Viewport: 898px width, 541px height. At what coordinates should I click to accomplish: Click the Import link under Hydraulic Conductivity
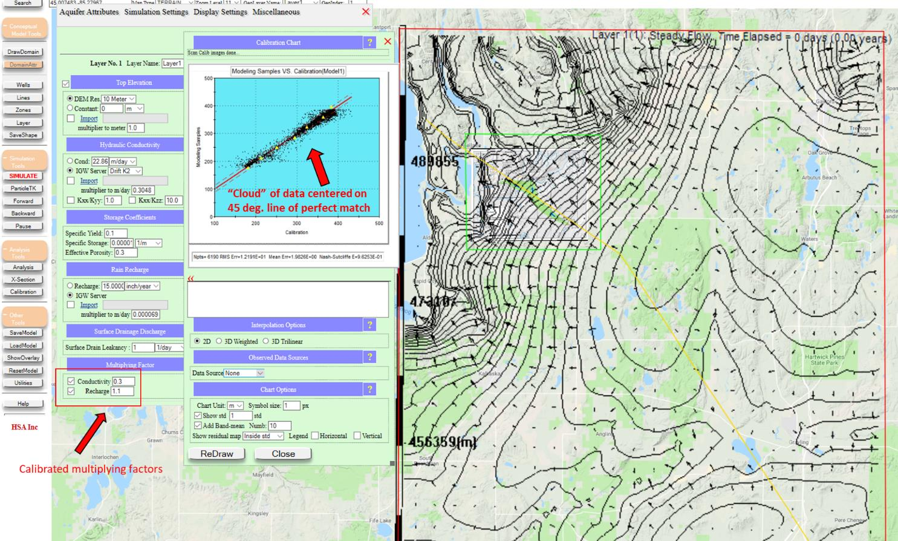point(89,181)
